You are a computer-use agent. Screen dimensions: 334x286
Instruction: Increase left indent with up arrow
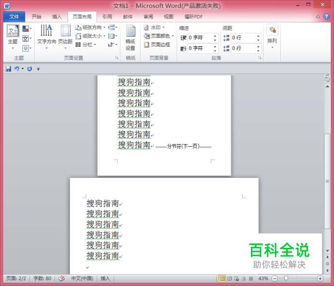[215, 36]
